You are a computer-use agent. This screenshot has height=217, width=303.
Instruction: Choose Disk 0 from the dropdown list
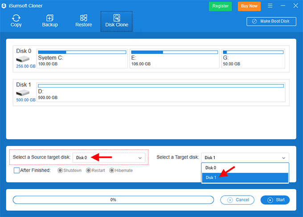click(245, 168)
